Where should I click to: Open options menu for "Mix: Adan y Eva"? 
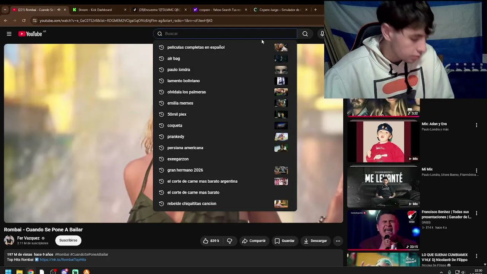pos(476,125)
